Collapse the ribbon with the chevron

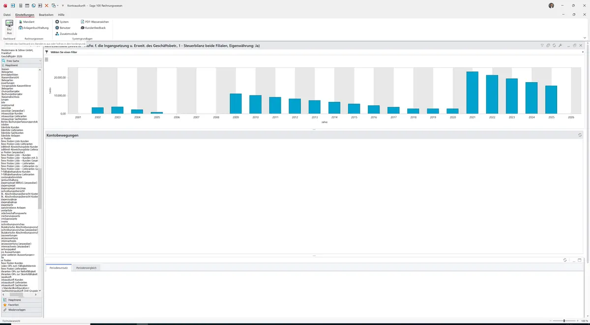[585, 37]
